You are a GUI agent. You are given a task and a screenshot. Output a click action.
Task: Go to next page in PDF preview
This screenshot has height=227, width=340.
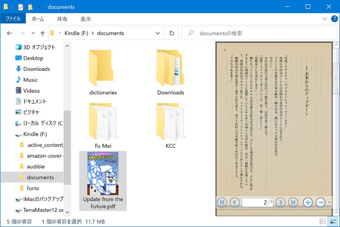point(280,202)
